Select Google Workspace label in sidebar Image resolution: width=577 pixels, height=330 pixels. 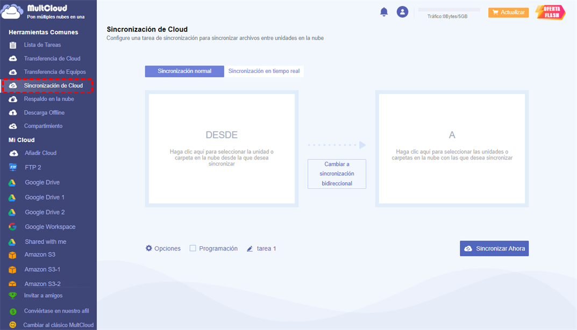pos(50,227)
